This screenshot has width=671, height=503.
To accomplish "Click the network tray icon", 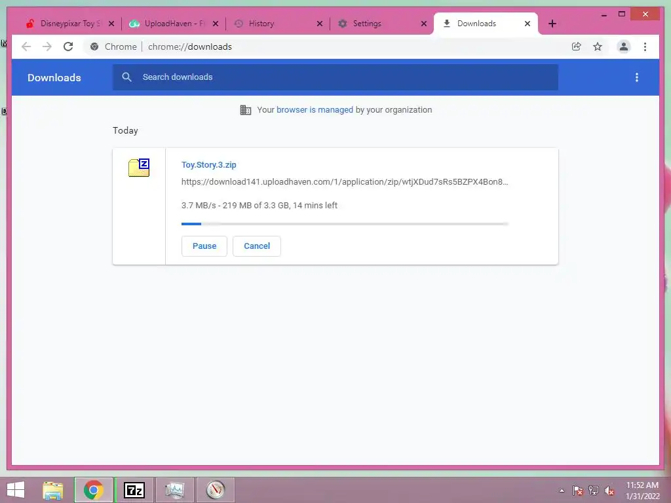I will [x=594, y=491].
